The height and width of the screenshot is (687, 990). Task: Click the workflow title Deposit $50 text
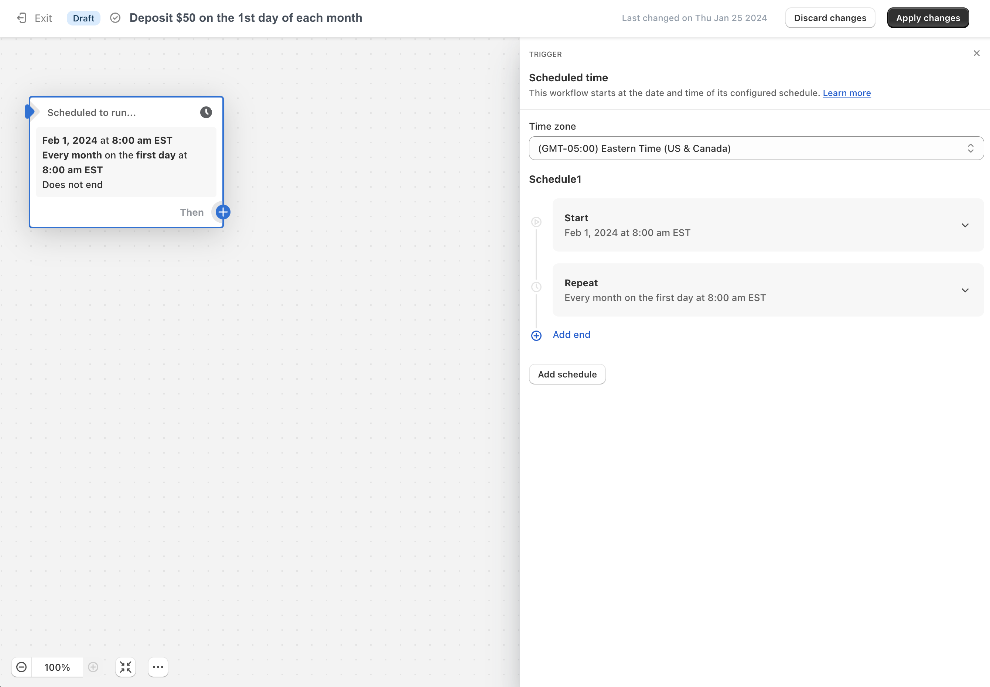[x=246, y=18]
